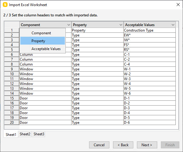Click the Column cell in row 6
The width and height of the screenshot is (183, 152).
(45, 55)
